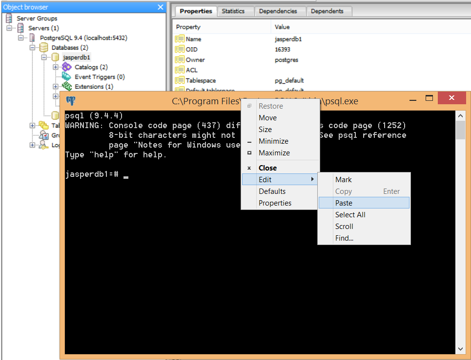Open the Properties tab
471x360 pixels.
[x=196, y=11]
